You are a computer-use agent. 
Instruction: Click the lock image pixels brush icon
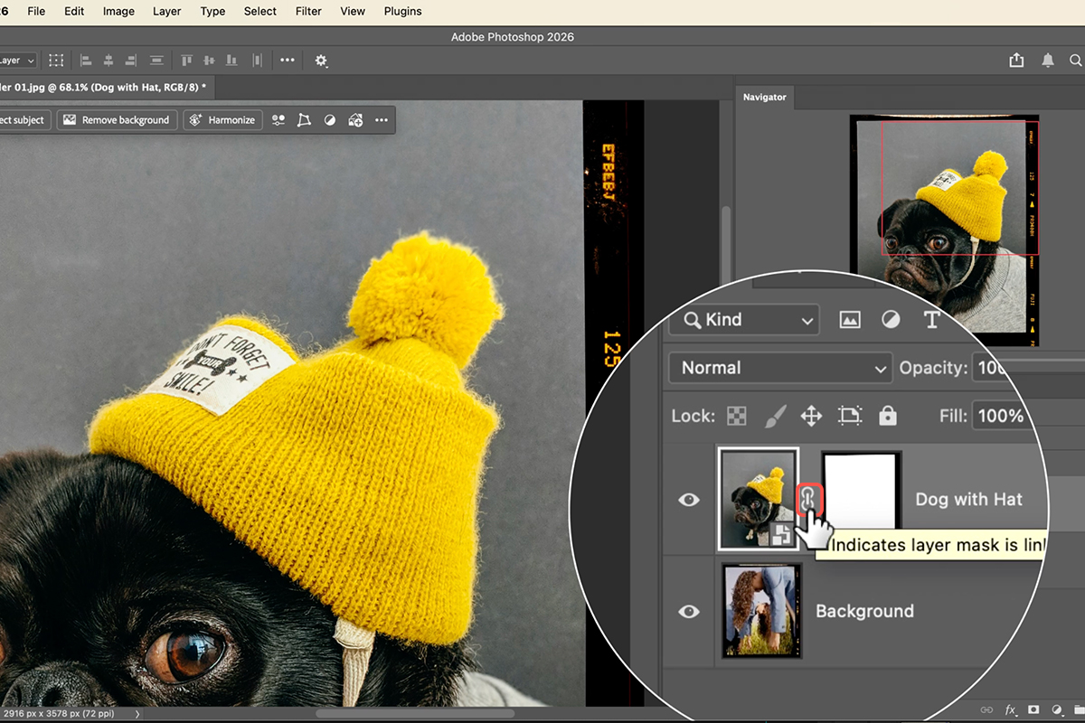tap(775, 416)
